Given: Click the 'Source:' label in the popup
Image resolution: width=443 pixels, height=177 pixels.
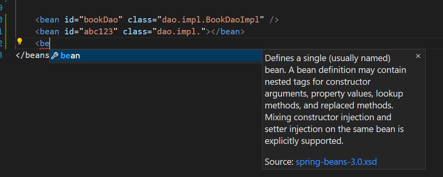Looking at the screenshot, I should (x=279, y=162).
